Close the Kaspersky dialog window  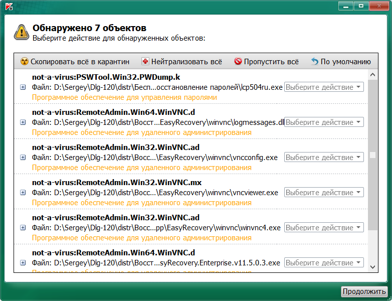coord(378,6)
